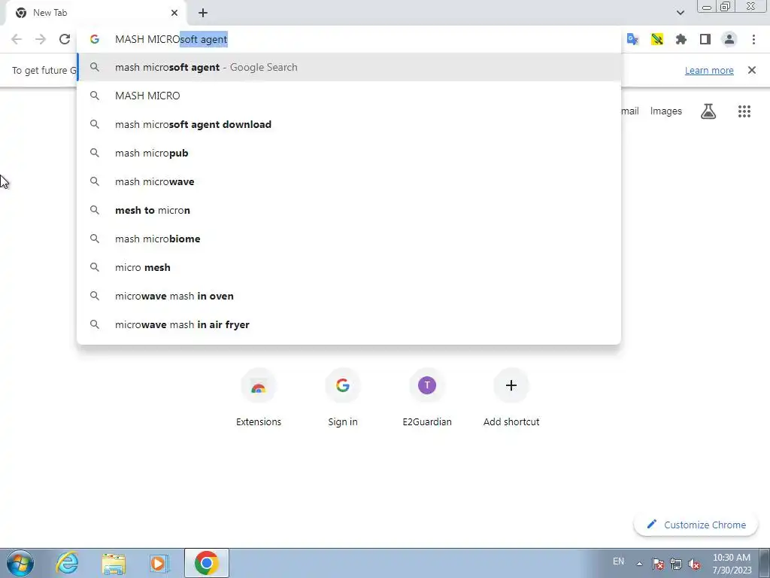Launch Internet Explorer from the taskbar
This screenshot has width=770, height=578.
coord(67,563)
